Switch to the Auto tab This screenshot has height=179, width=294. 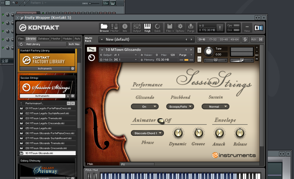coord(77,39)
